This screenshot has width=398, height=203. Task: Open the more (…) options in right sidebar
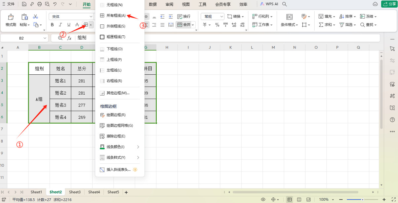(392, 132)
